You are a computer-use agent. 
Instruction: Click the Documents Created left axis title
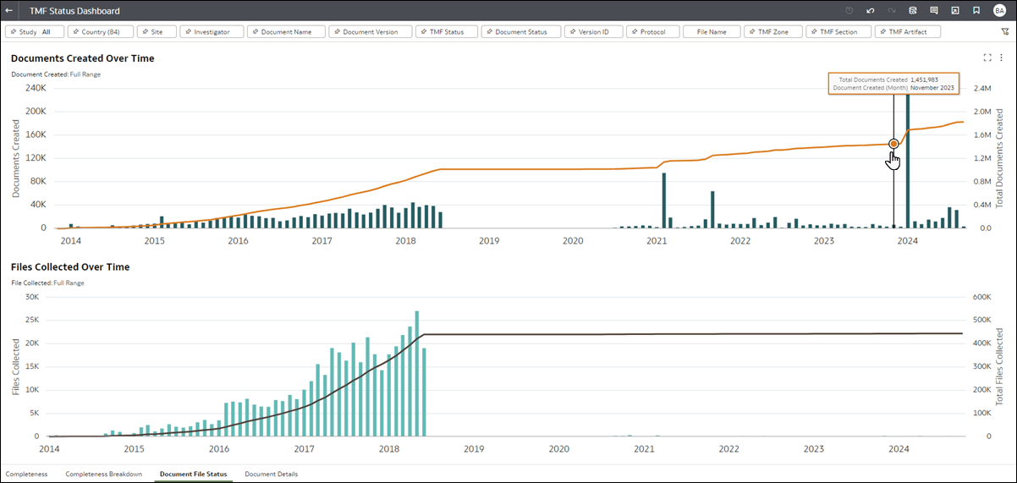16,158
